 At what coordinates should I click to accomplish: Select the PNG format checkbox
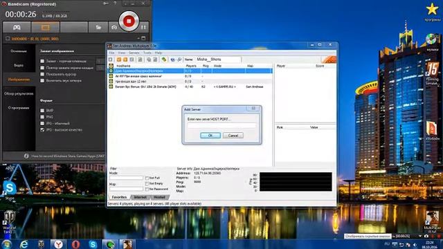42,117
